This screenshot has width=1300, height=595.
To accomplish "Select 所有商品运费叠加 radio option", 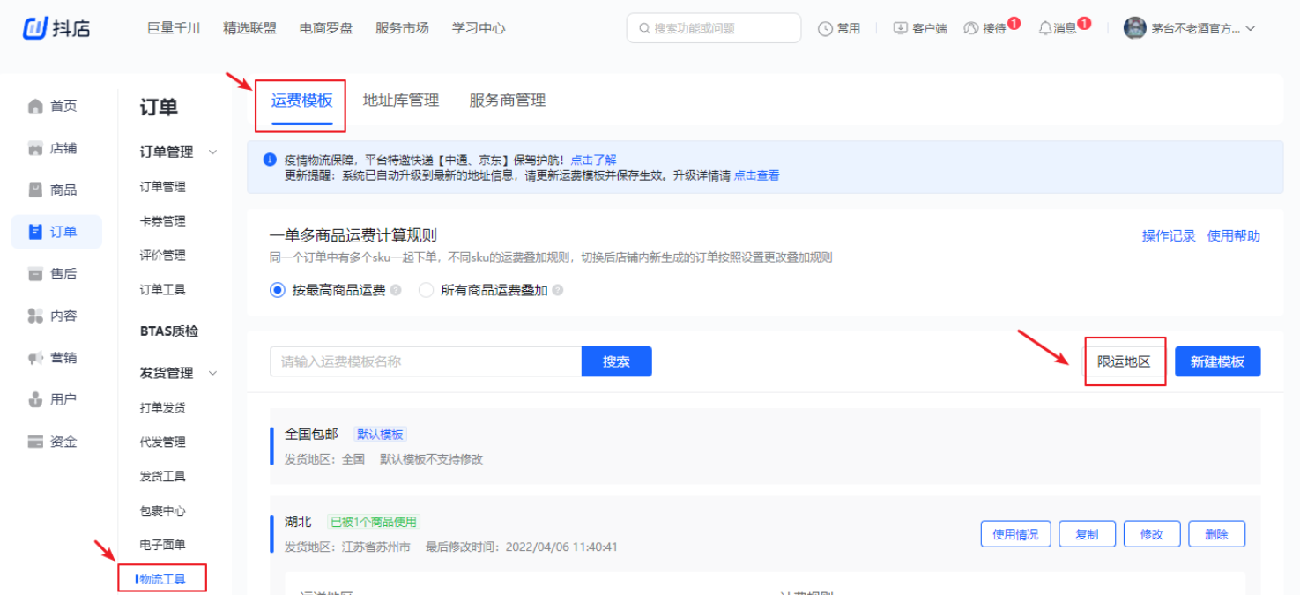I will coord(427,290).
